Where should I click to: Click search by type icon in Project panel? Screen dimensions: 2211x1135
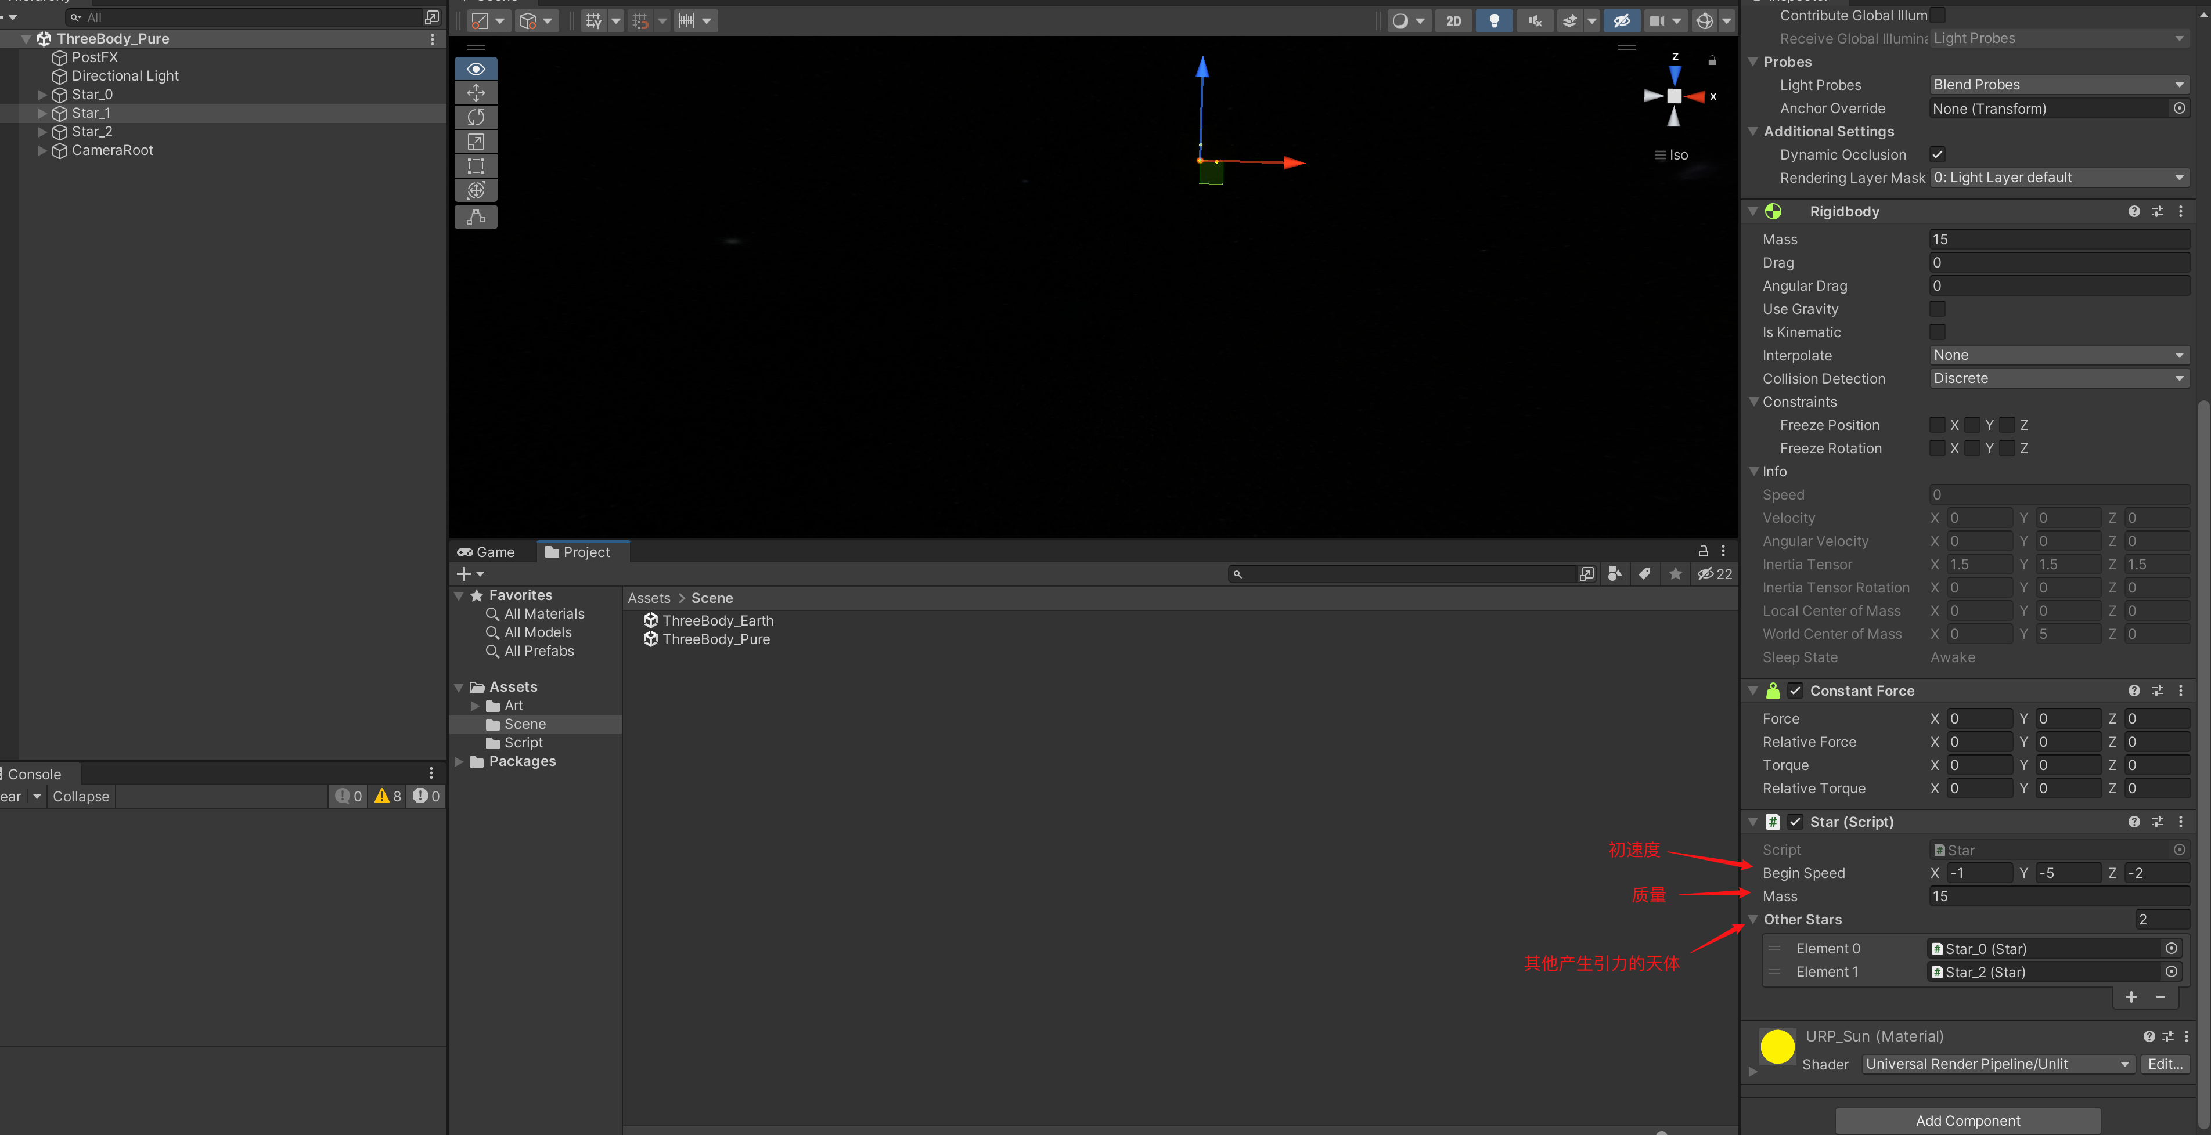point(1615,574)
